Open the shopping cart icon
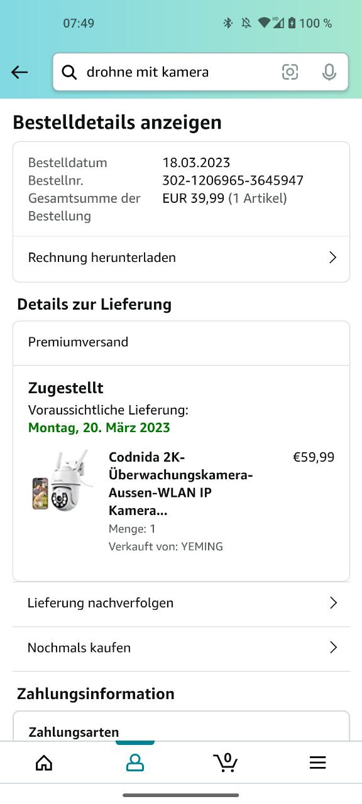This screenshot has height=804, width=362. tap(226, 762)
